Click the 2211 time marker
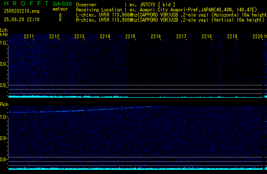 point(29,37)
